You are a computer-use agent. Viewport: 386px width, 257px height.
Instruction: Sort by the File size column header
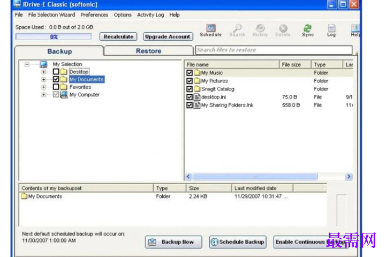point(295,64)
